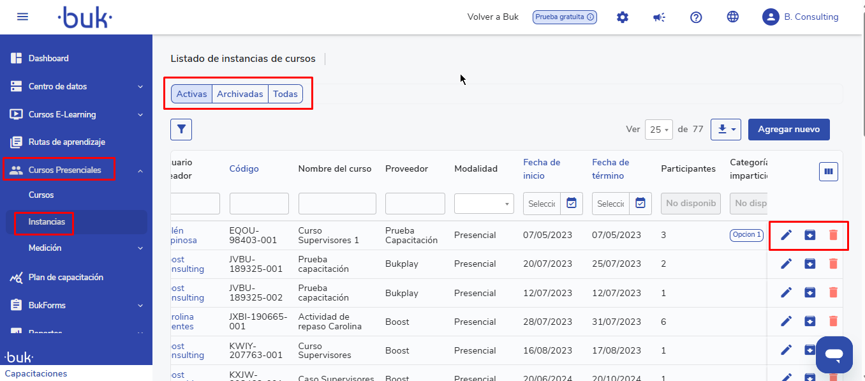Viewport: 865px width, 381px height.
Task: Edit the Curso Supervisores 1 row with pencil
Action: pos(786,235)
